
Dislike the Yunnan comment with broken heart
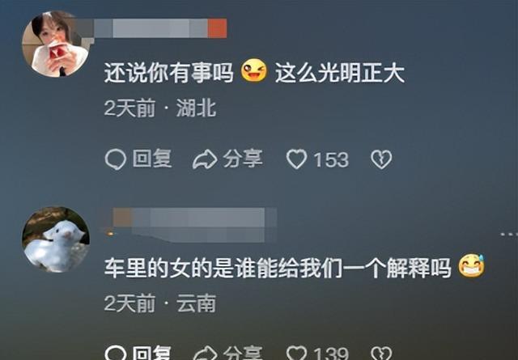(381, 353)
